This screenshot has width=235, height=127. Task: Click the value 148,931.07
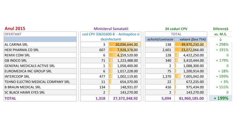coord(129,87)
